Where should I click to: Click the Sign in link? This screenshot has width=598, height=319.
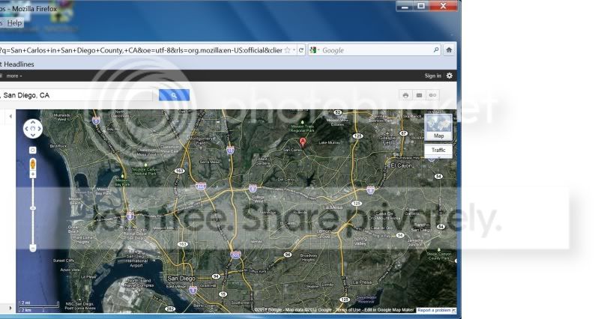432,76
